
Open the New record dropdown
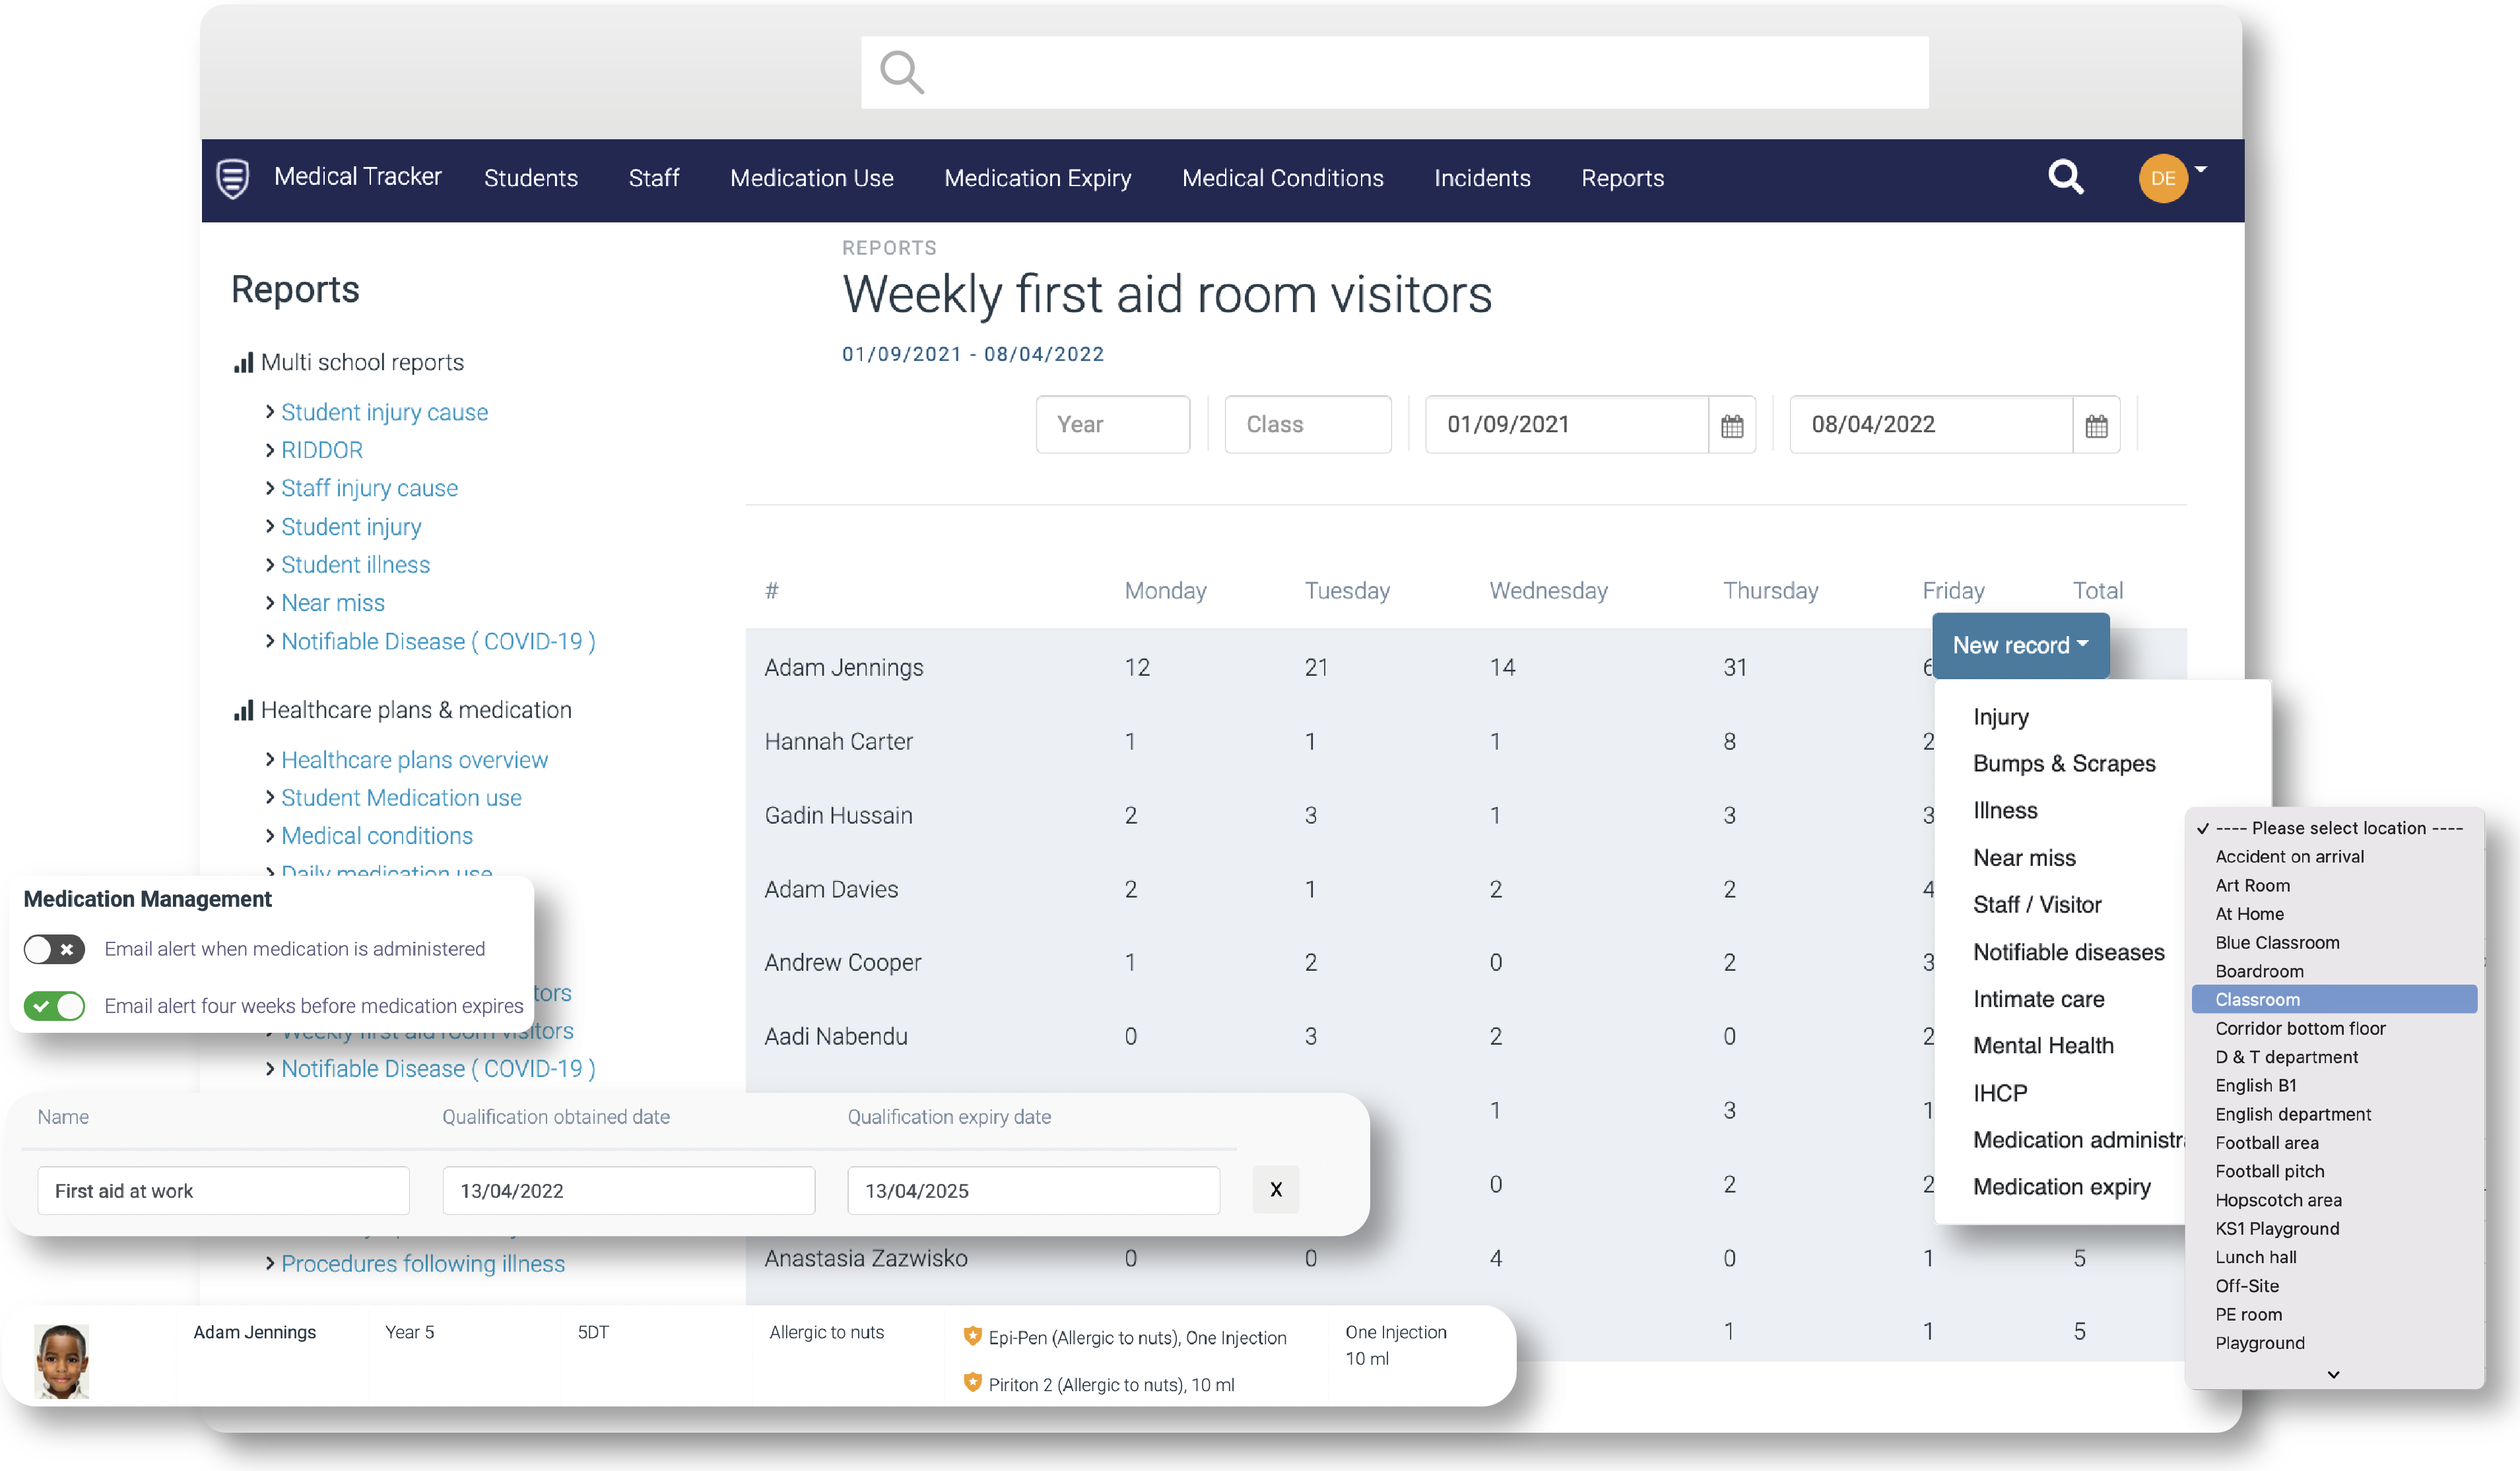point(2019,645)
